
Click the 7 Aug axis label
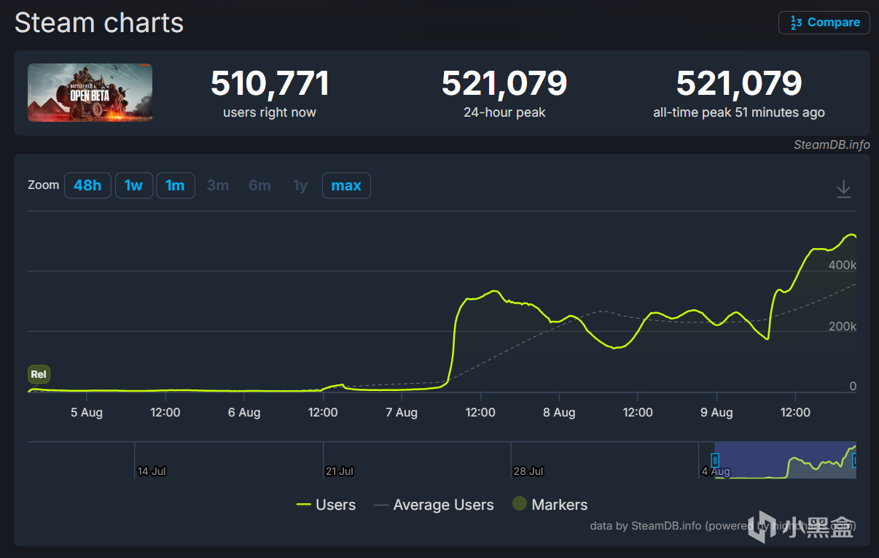click(402, 412)
